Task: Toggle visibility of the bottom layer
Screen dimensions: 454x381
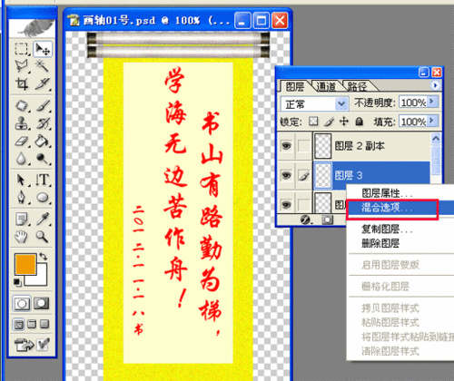Action: (286, 205)
